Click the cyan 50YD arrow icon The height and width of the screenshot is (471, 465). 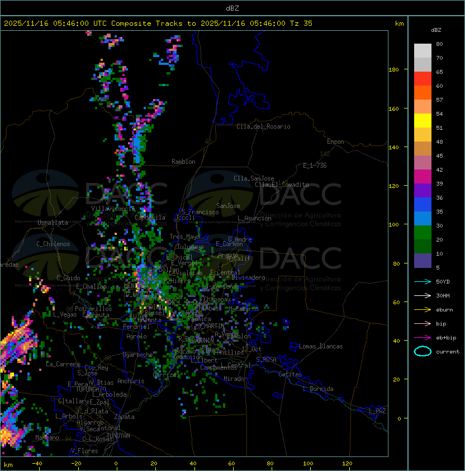[423, 281]
